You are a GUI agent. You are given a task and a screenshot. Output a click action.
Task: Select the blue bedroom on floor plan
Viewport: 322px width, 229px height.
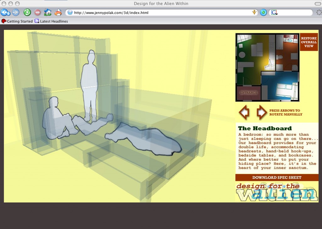[280, 86]
